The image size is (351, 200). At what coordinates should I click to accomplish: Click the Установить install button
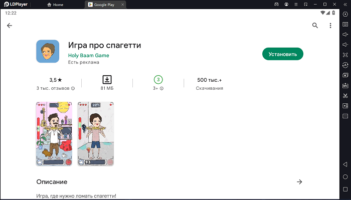tap(282, 54)
